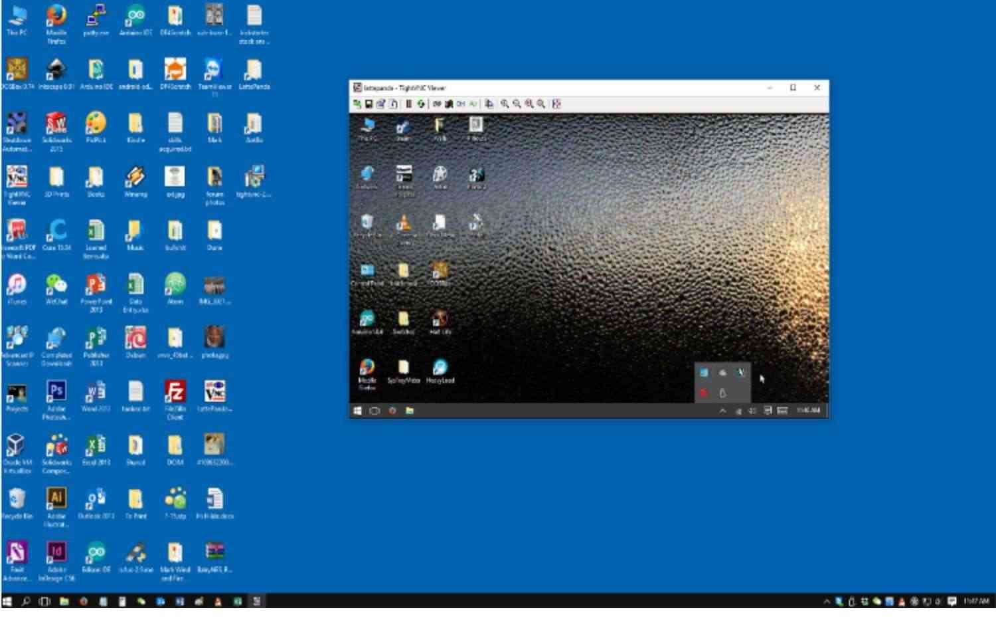Click the host taskbar clock
996x628 pixels.
pos(976,601)
